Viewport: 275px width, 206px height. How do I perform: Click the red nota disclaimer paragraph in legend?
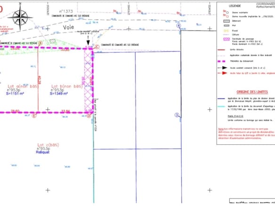pyautogui.click(x=246, y=134)
